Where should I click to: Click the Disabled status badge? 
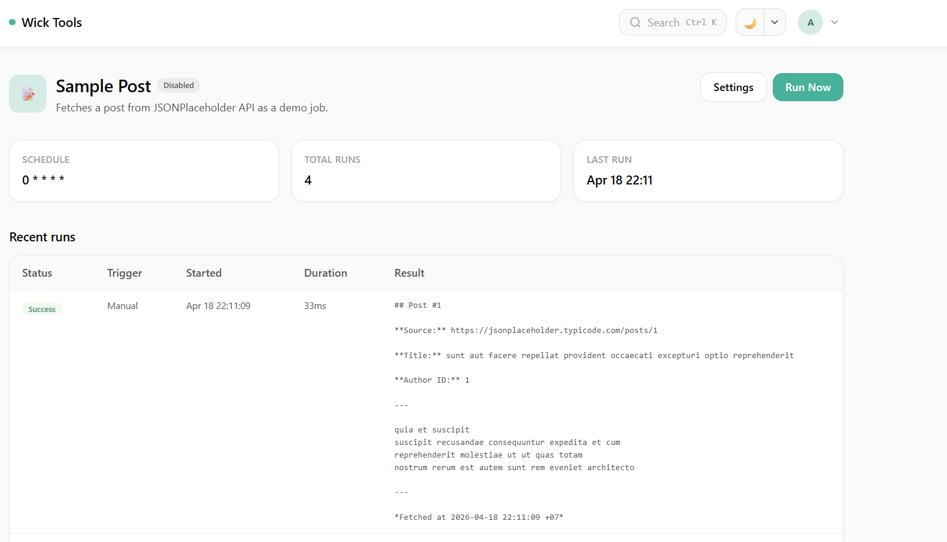pos(178,86)
